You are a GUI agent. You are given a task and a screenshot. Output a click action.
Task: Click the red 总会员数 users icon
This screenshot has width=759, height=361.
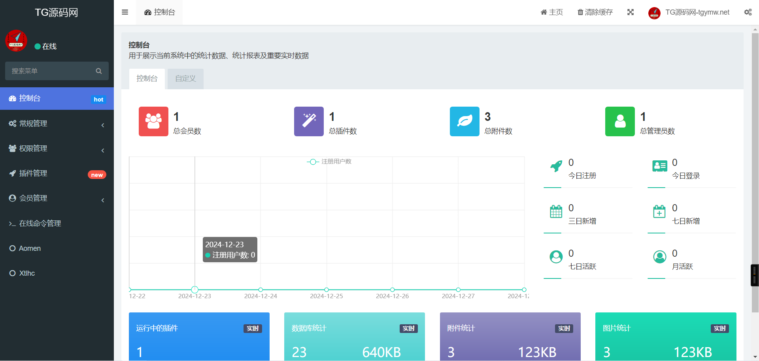(153, 121)
